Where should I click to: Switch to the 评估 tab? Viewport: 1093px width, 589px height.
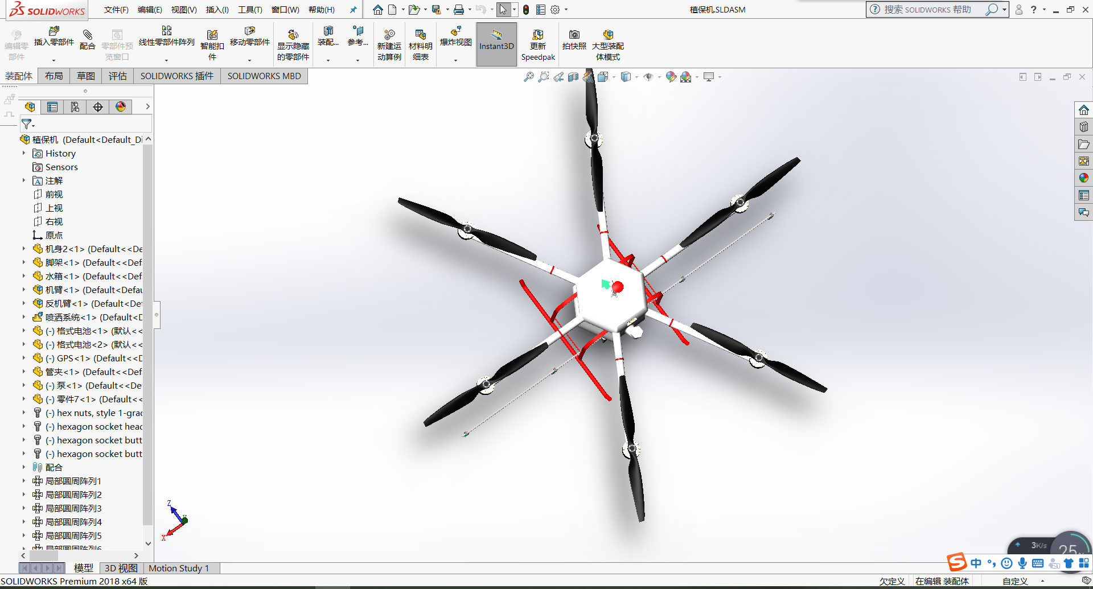tap(118, 76)
